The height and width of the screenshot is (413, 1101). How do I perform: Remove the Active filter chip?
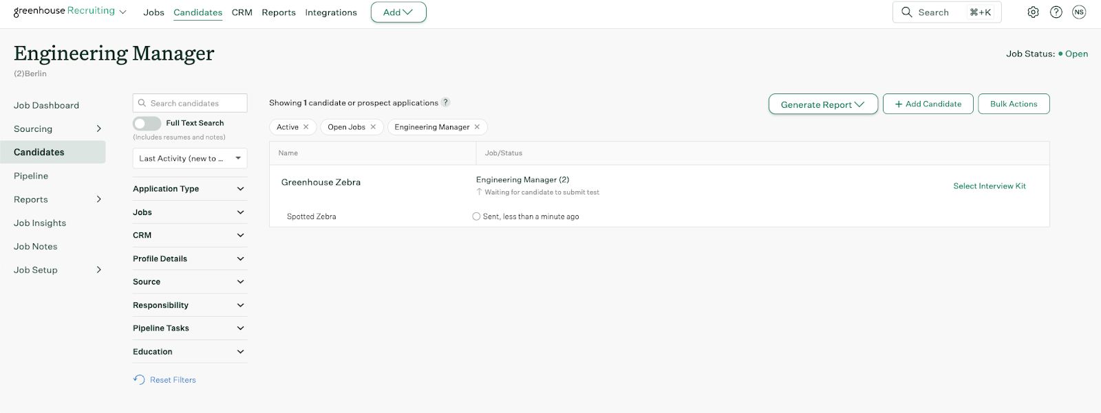click(306, 127)
